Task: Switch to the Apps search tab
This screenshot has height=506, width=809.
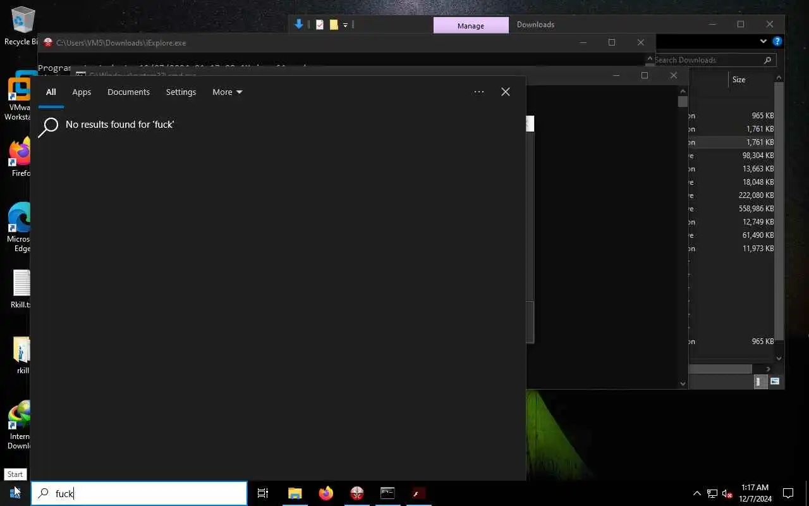Action: (82, 92)
